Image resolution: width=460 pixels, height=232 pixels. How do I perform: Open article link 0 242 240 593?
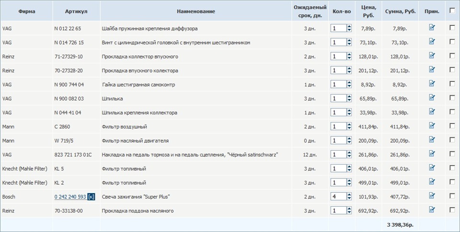point(70,197)
